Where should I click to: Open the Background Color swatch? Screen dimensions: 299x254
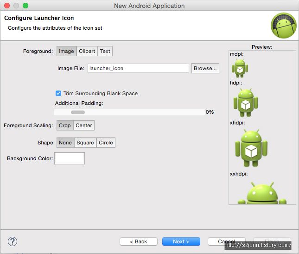pyautogui.click(x=70, y=158)
